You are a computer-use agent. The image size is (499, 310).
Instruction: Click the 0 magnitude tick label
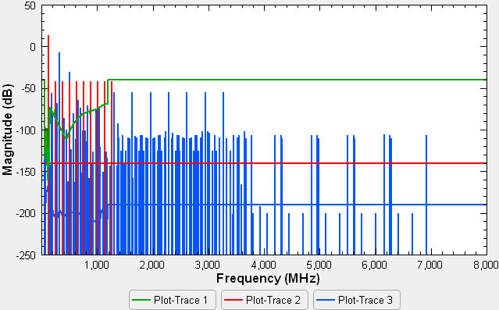[33, 47]
